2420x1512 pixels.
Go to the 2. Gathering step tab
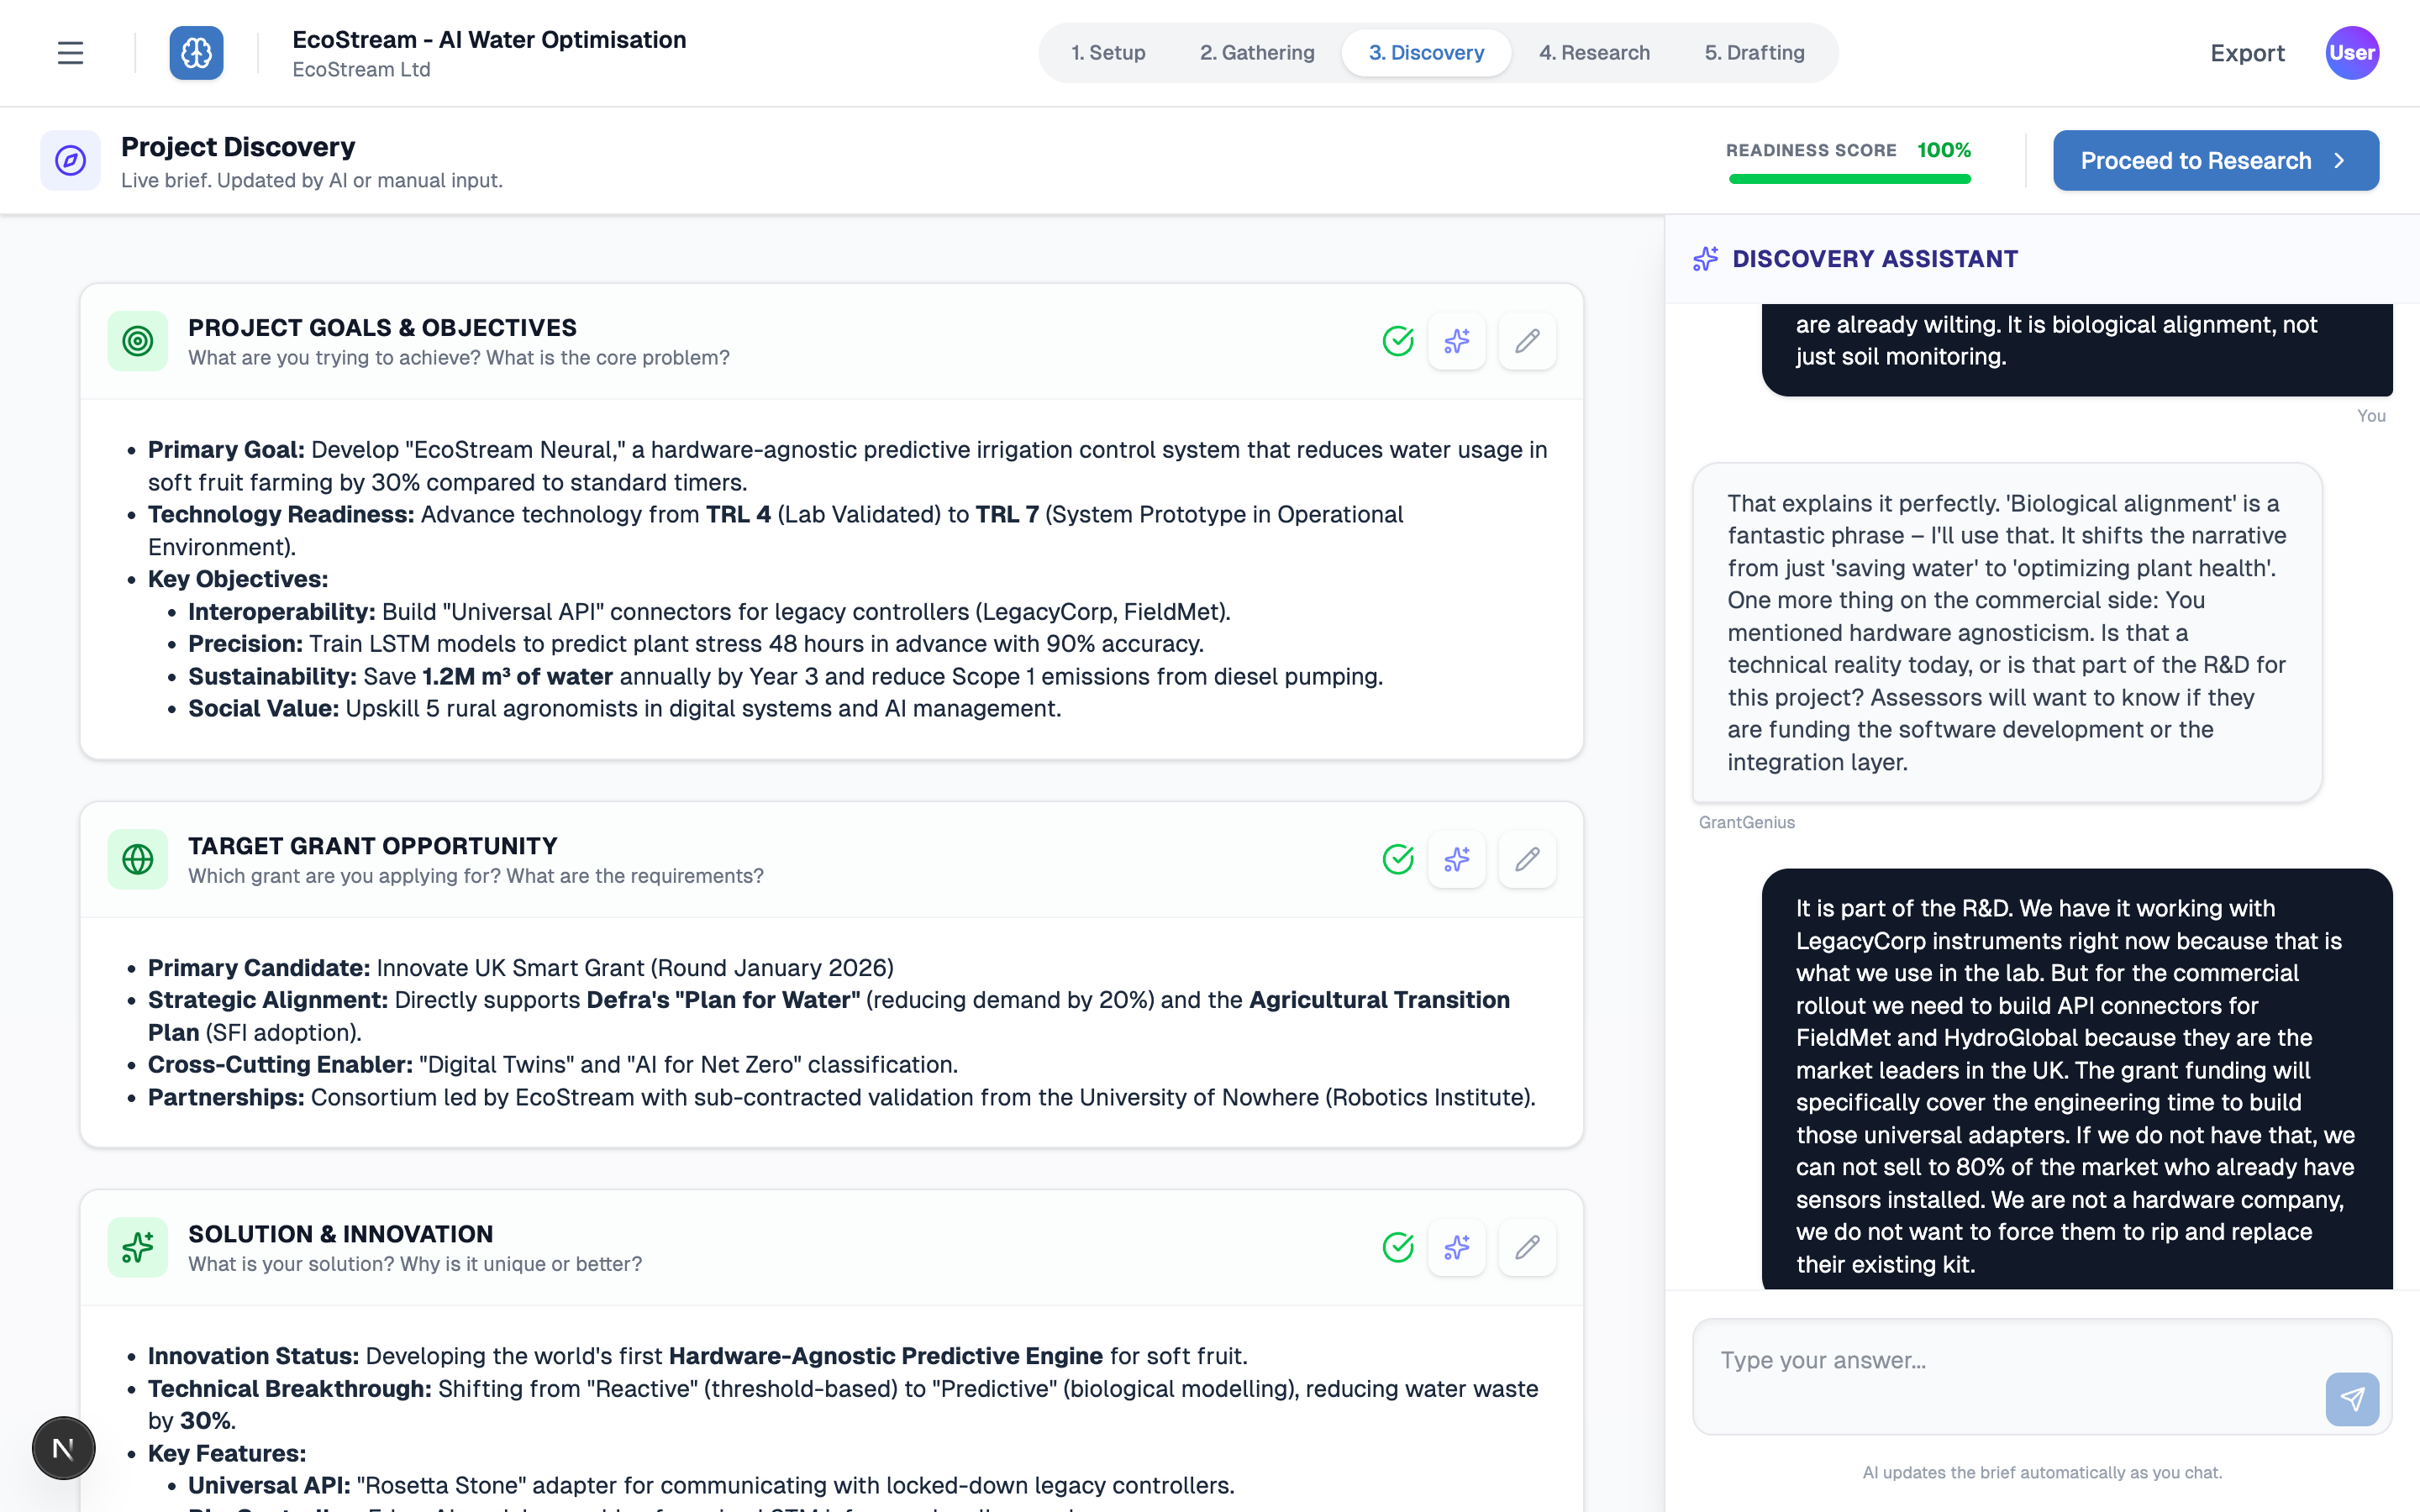[1257, 53]
